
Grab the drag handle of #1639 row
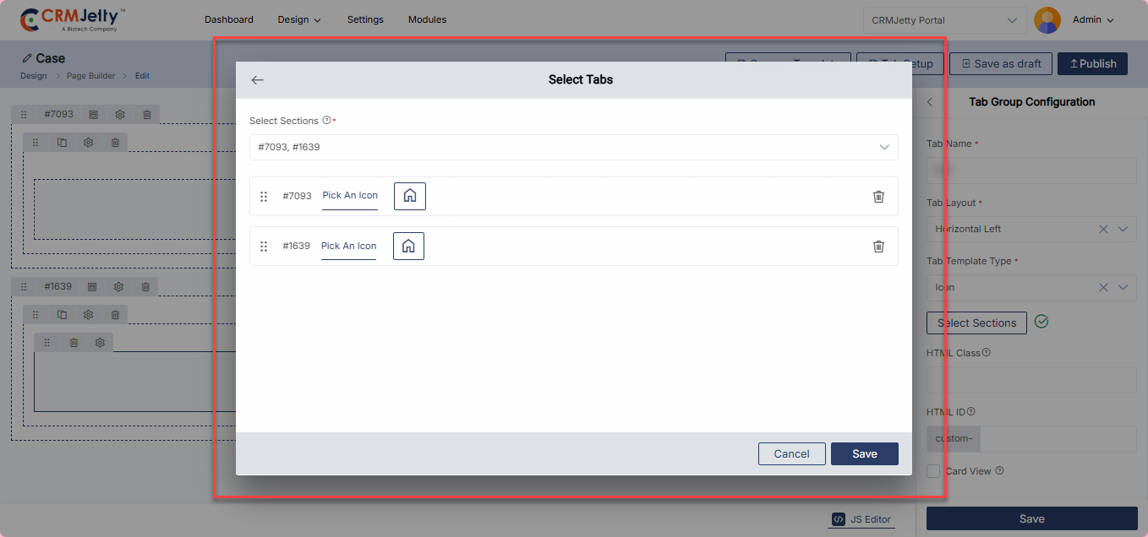tap(264, 247)
